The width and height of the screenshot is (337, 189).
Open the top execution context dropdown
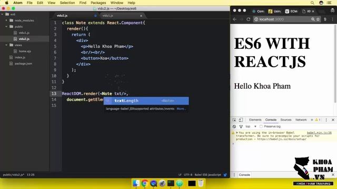point(251,127)
